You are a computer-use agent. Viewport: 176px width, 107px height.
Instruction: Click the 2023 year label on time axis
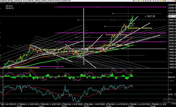click(x=86, y=106)
